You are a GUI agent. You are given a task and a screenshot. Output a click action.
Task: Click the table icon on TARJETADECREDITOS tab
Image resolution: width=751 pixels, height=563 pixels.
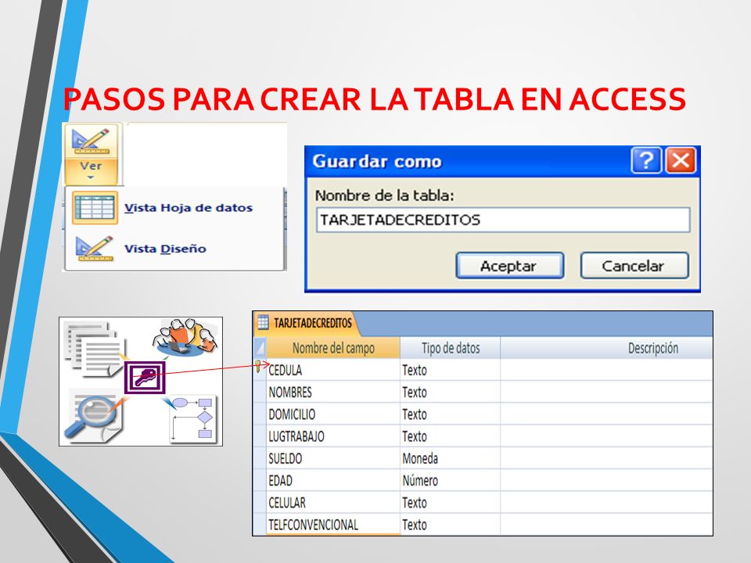[x=264, y=323]
